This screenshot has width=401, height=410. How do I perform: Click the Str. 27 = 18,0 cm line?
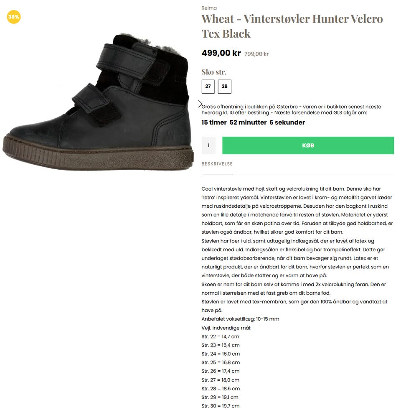point(220,380)
